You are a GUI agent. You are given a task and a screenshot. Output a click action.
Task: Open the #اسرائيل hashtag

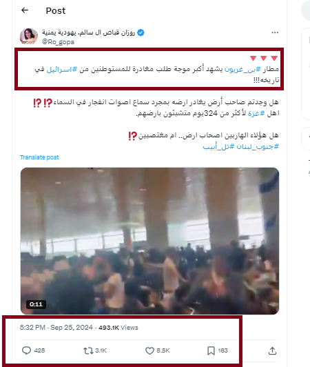pyautogui.click(x=62, y=69)
